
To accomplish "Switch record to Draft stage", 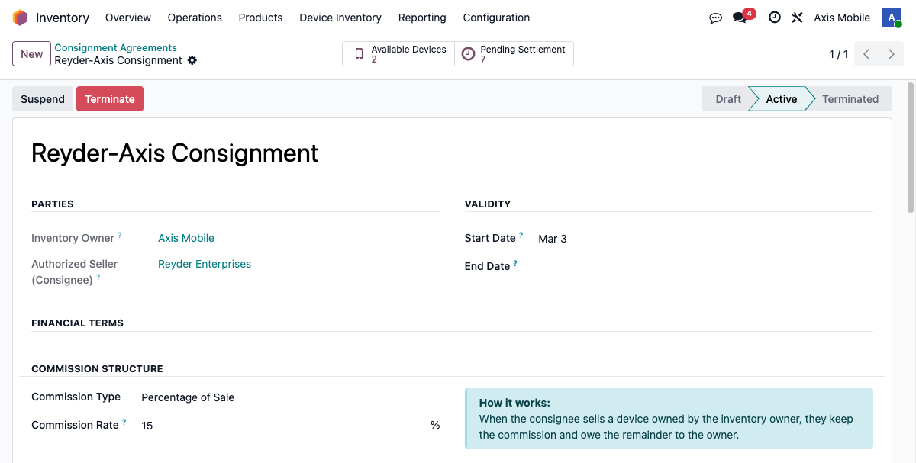I will pos(727,98).
